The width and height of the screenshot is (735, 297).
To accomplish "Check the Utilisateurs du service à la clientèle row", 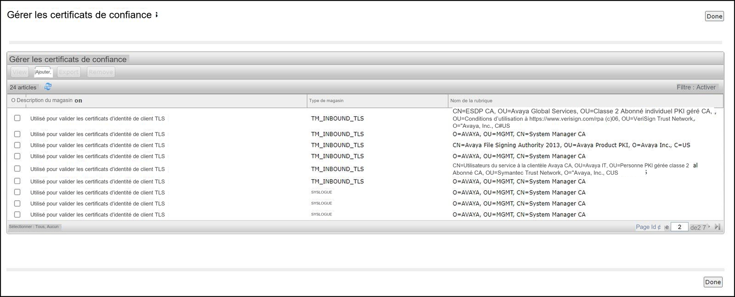I will (x=17, y=169).
